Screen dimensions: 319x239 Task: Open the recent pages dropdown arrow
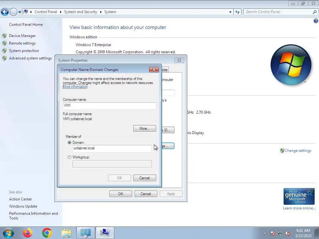[x=20, y=12]
